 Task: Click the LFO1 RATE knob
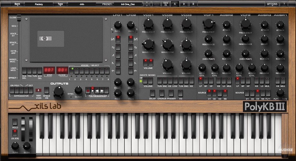(x=118, y=25)
